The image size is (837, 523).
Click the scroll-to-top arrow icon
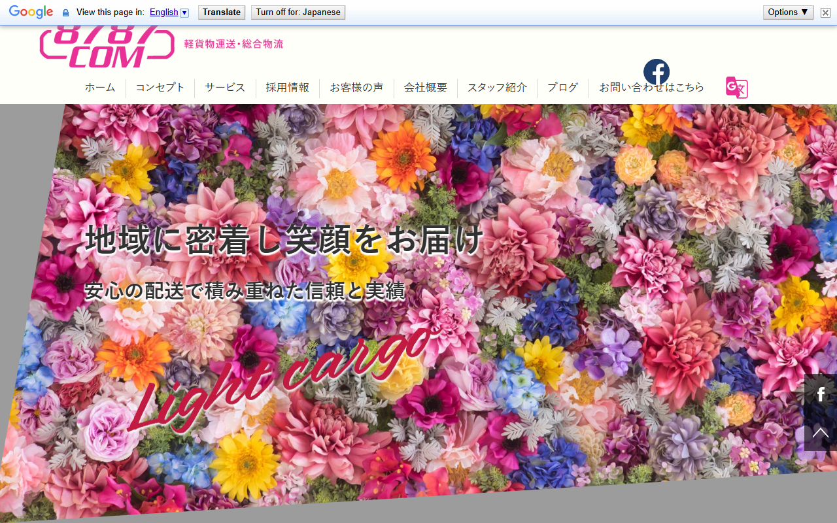coord(821,432)
